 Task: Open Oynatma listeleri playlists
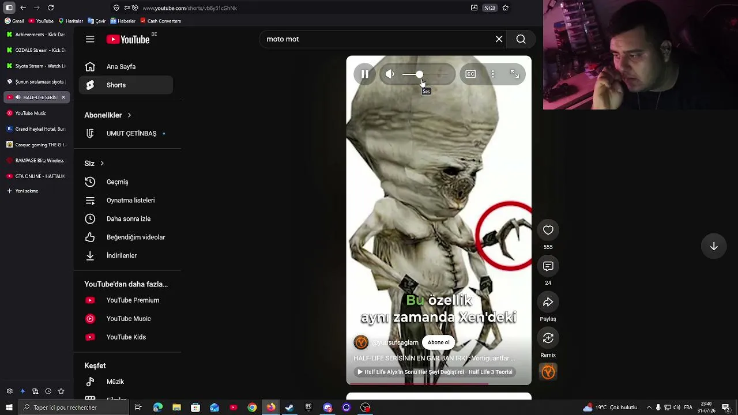pos(126,201)
